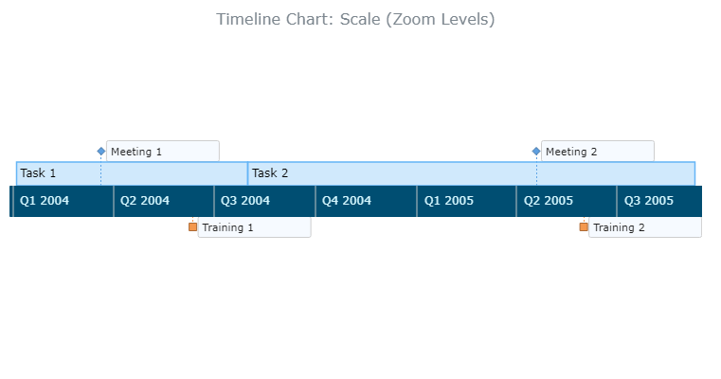
Task: Click the Q3 2005 axis segment
Action: click(x=659, y=201)
